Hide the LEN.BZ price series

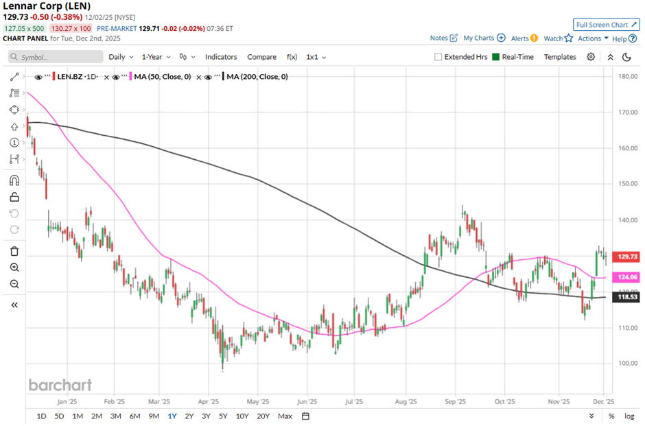click(38, 77)
